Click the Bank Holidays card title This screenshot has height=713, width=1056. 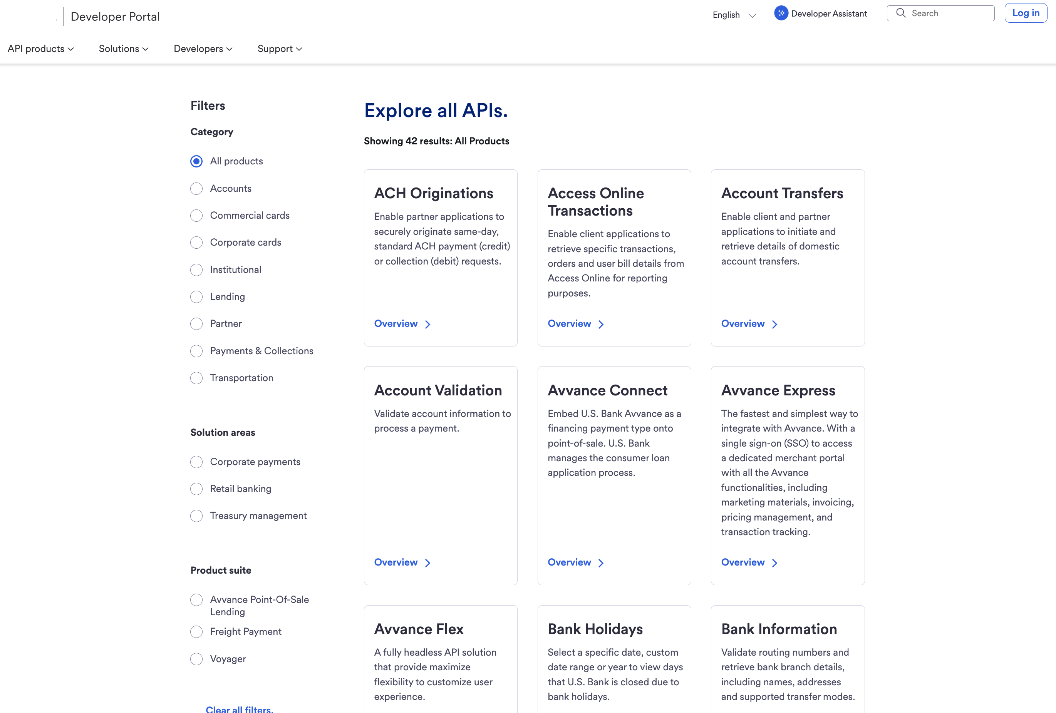(595, 629)
